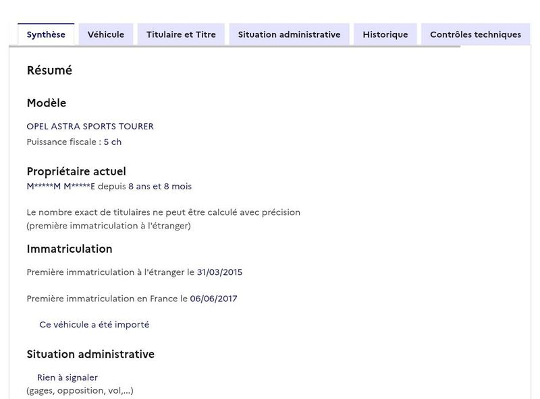Click the Propriétaire actuel heading
540x399 pixels.
[76, 172]
